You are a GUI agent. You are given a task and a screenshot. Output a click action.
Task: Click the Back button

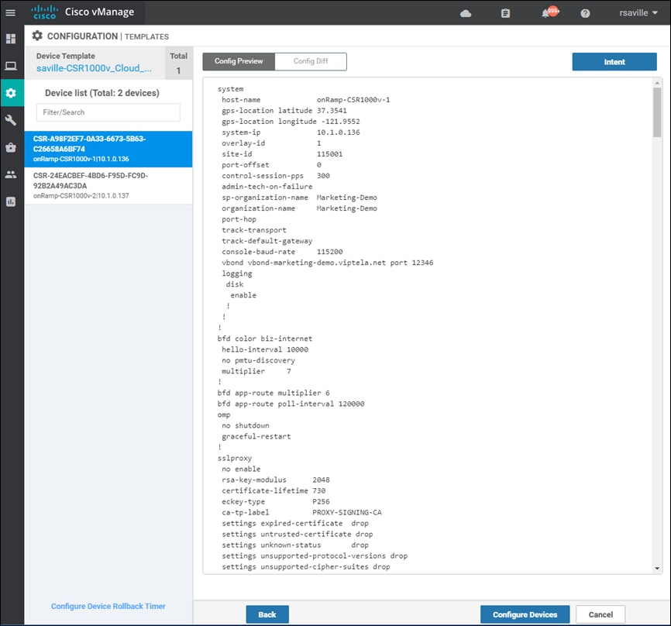[x=267, y=614]
